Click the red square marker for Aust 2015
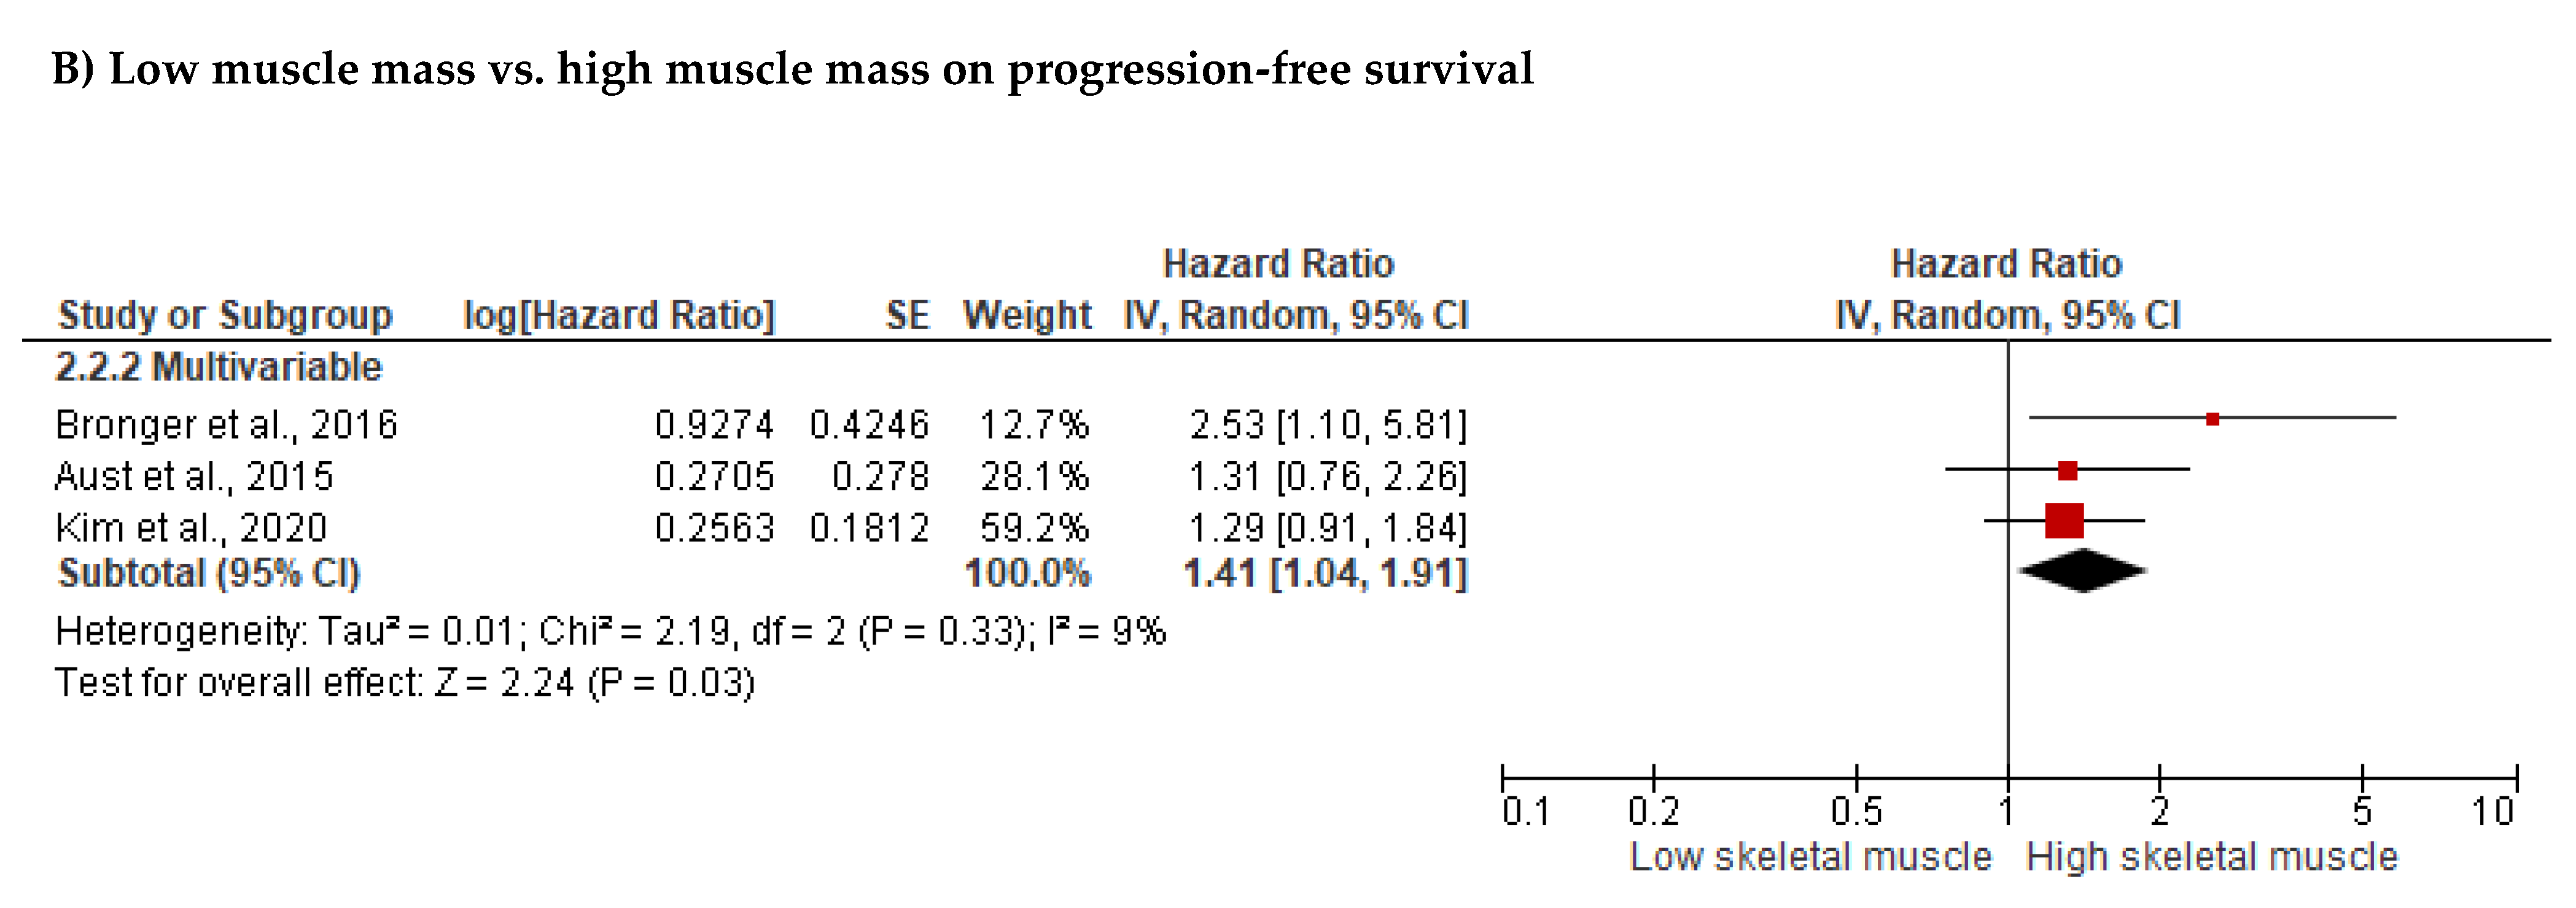Viewport: 2576px width, 908px height. tap(2067, 470)
